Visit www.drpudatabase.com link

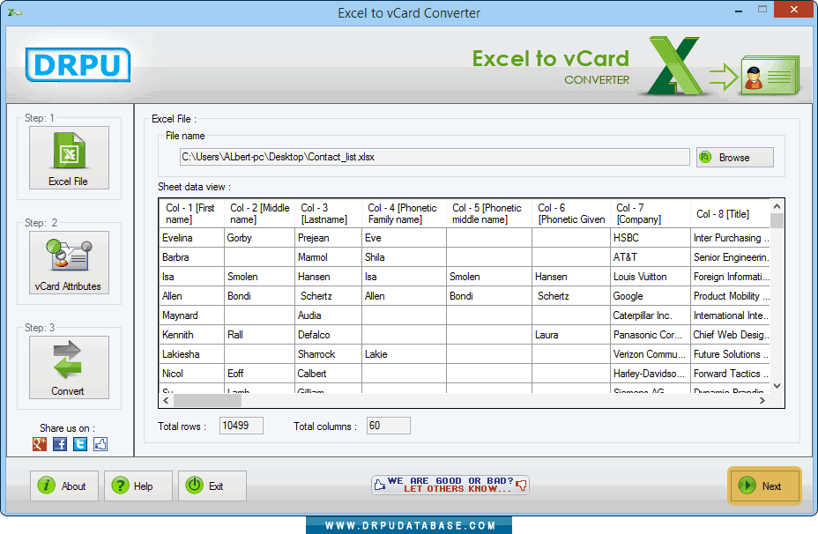410,525
